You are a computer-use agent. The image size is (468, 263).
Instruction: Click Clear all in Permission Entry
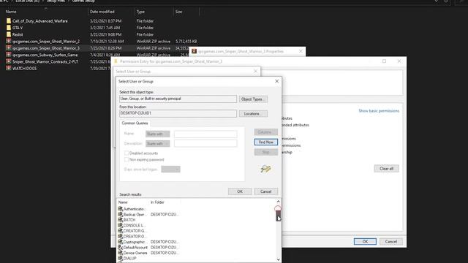point(387,169)
